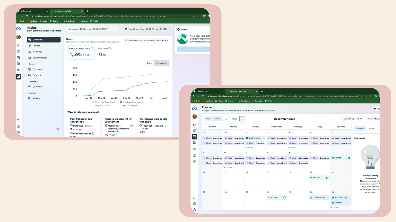Open Settings gear in Planner window sidebar
Screen dimensions: 396x222
(194, 203)
